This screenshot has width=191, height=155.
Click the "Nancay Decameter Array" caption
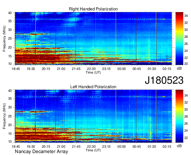pos(41,152)
